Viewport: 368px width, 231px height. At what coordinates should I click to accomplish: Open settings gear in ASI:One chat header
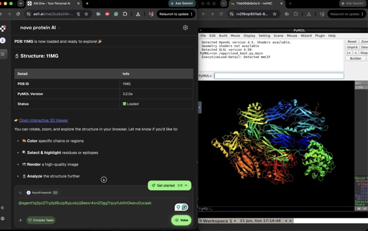pos(185,27)
